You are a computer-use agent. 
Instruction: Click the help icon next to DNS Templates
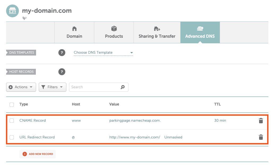point(62,53)
